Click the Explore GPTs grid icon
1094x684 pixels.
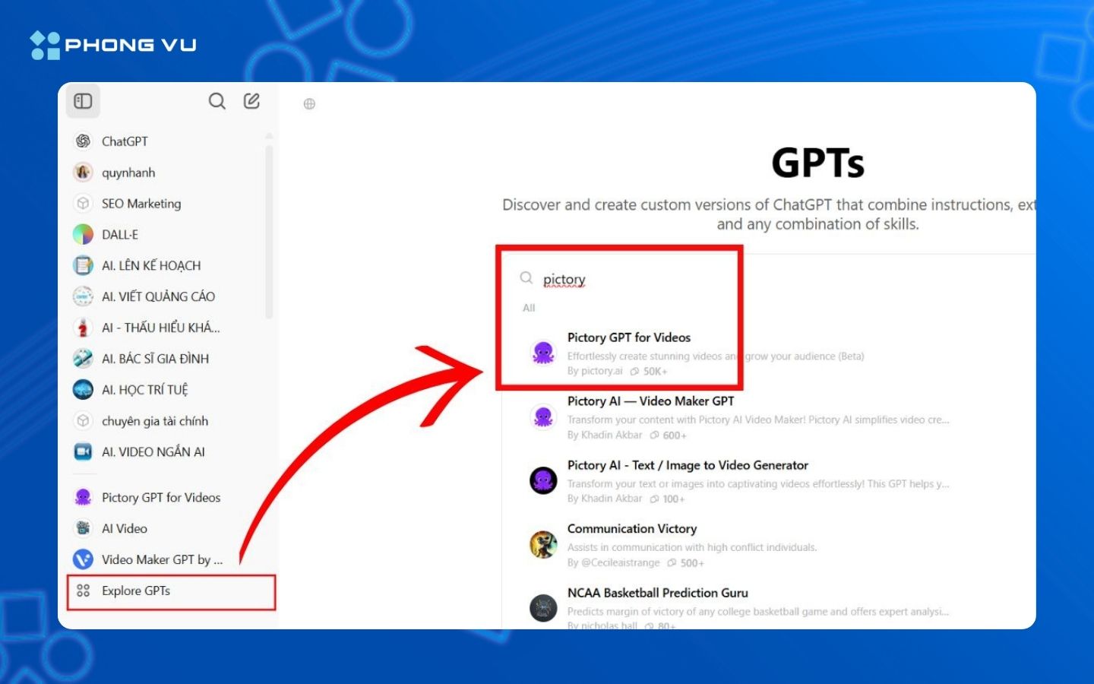(83, 591)
